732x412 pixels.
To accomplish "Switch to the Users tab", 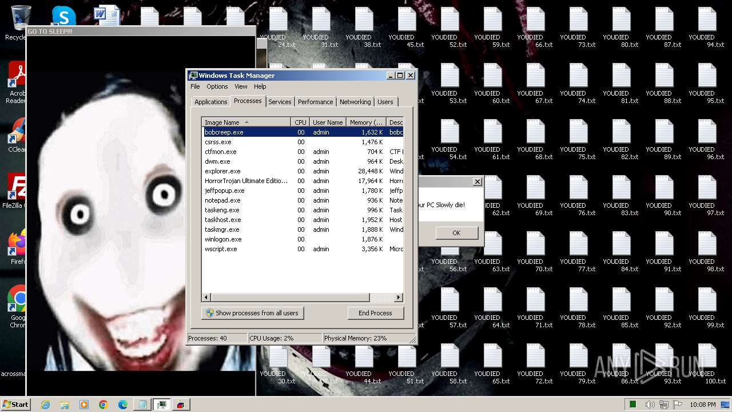I will tap(385, 102).
